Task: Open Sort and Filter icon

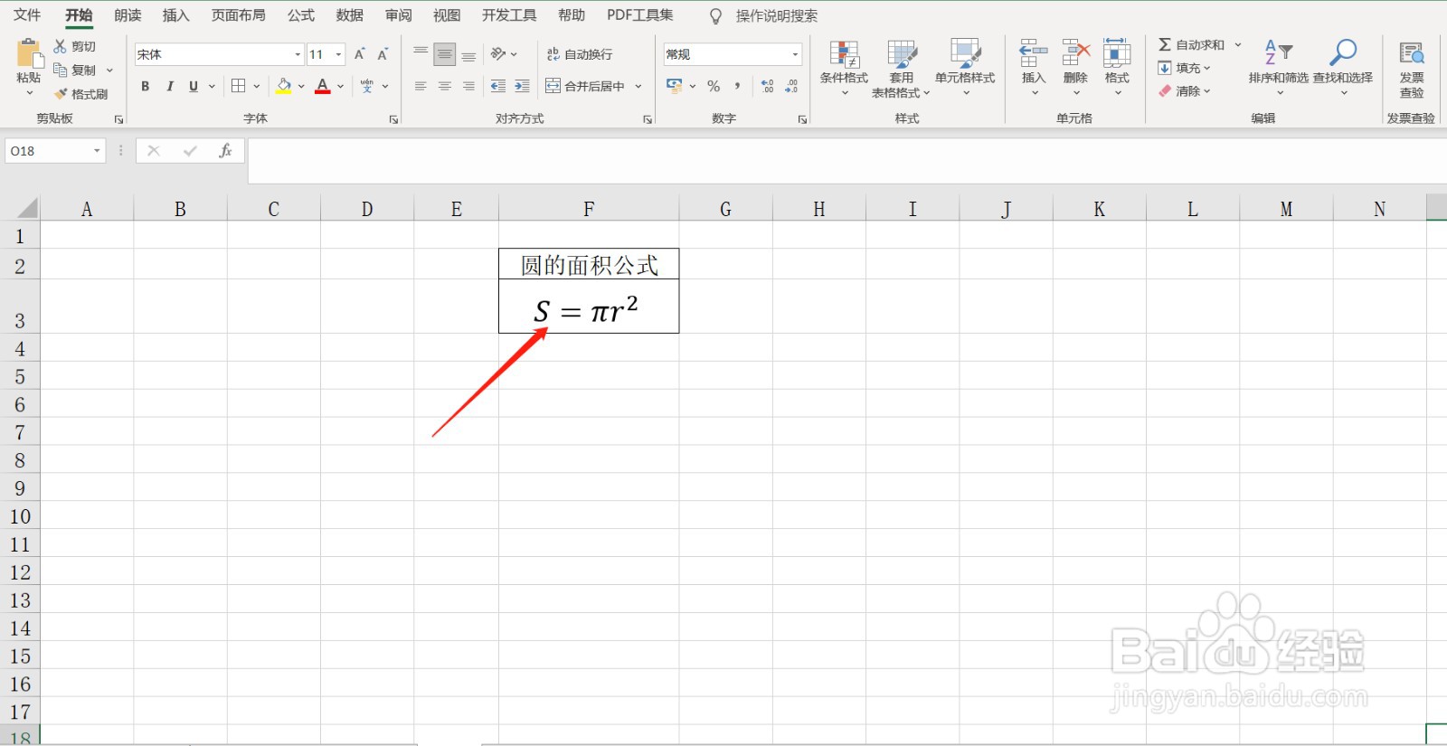Action: pyautogui.click(x=1279, y=52)
